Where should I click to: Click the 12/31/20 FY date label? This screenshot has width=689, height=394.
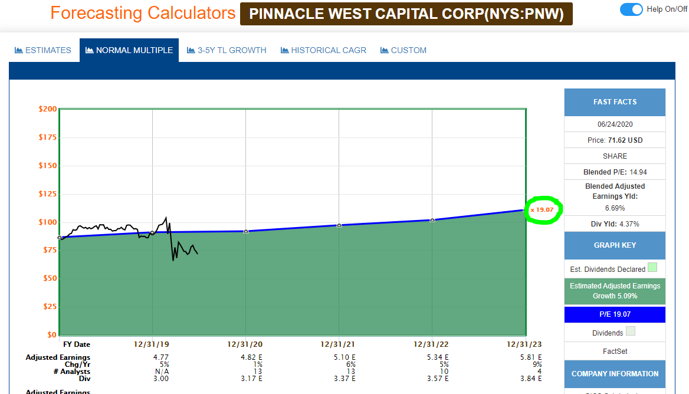tap(245, 344)
